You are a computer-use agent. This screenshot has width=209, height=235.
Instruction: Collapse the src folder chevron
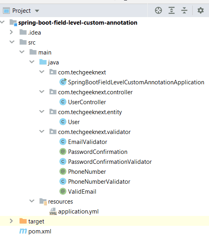pos(12,42)
